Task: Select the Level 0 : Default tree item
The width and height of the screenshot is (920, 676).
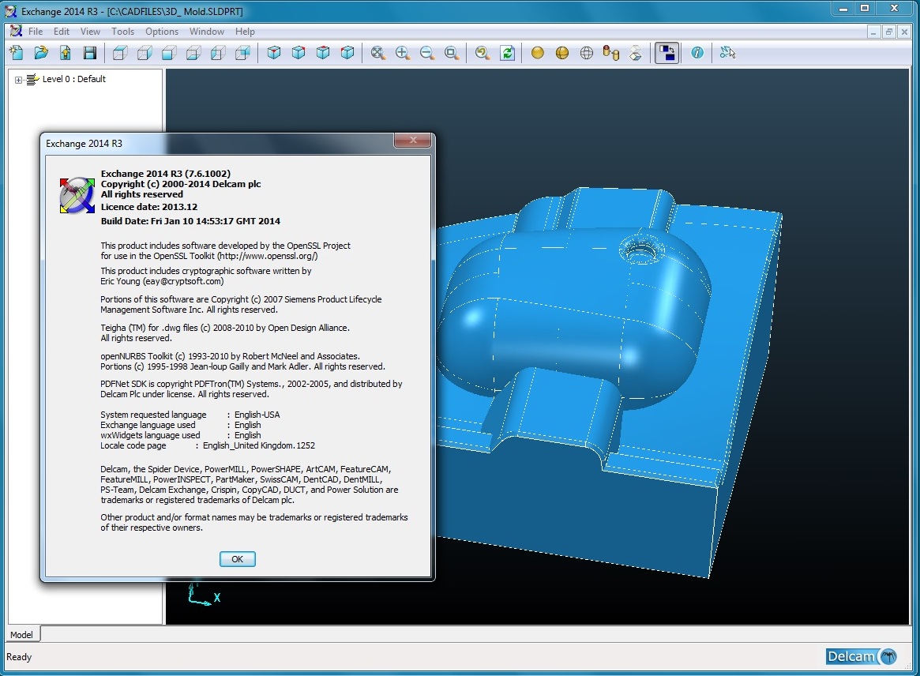Action: tap(74, 79)
